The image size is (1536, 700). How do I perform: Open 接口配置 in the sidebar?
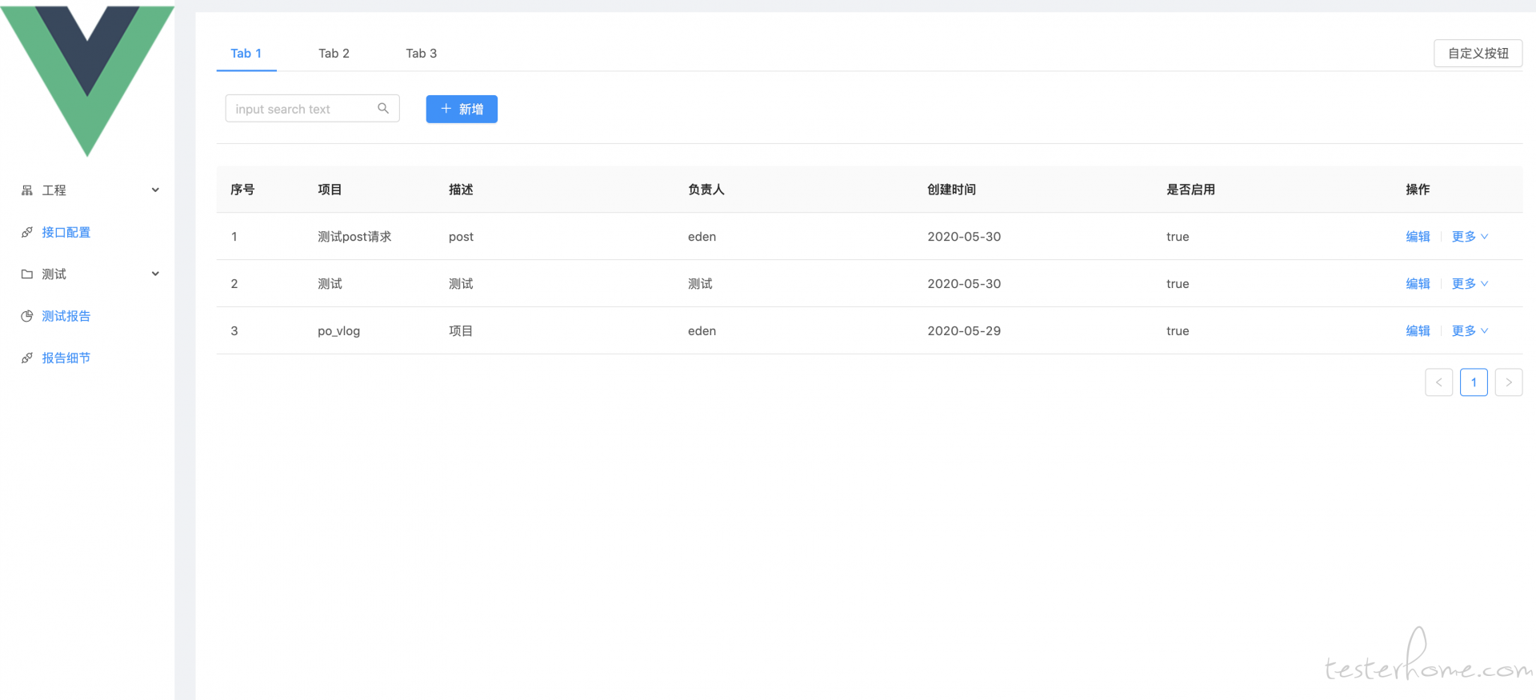point(66,233)
